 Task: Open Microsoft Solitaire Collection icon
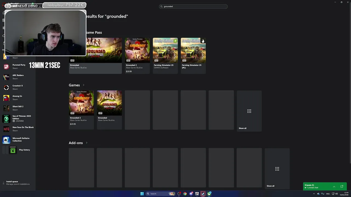pyautogui.click(x=6, y=140)
